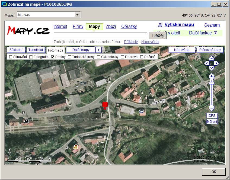Click the red location pin marker
The width and height of the screenshot is (230, 180).
point(105,105)
